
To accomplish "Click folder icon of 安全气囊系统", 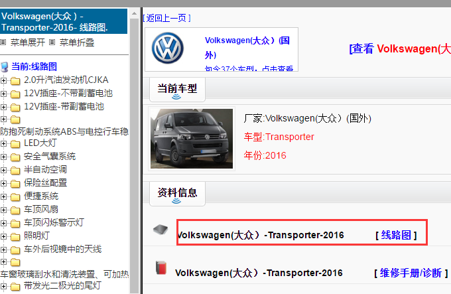I will pos(15,157).
